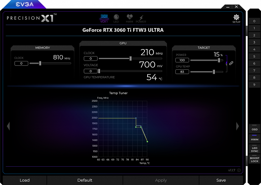Screen dimensions: 261x185
Task: Click the version info icon
Action: click(x=239, y=170)
